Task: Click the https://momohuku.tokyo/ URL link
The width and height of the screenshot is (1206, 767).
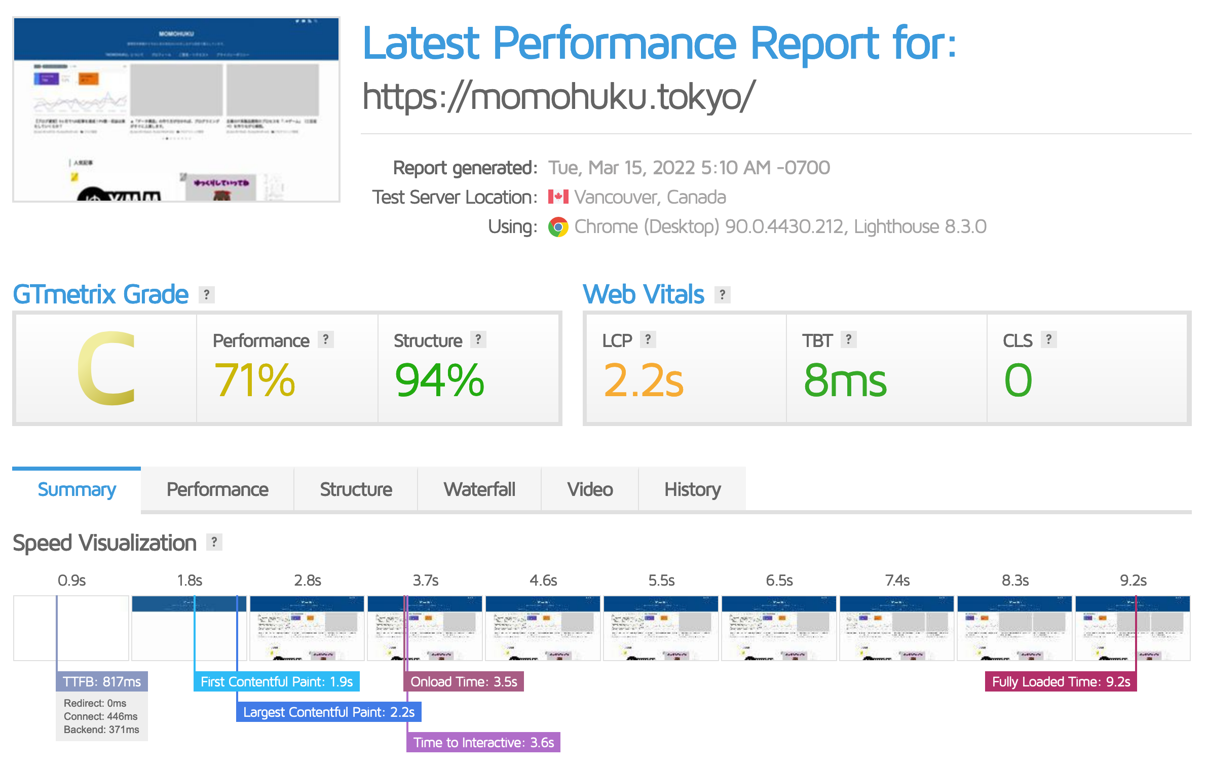Action: click(558, 96)
